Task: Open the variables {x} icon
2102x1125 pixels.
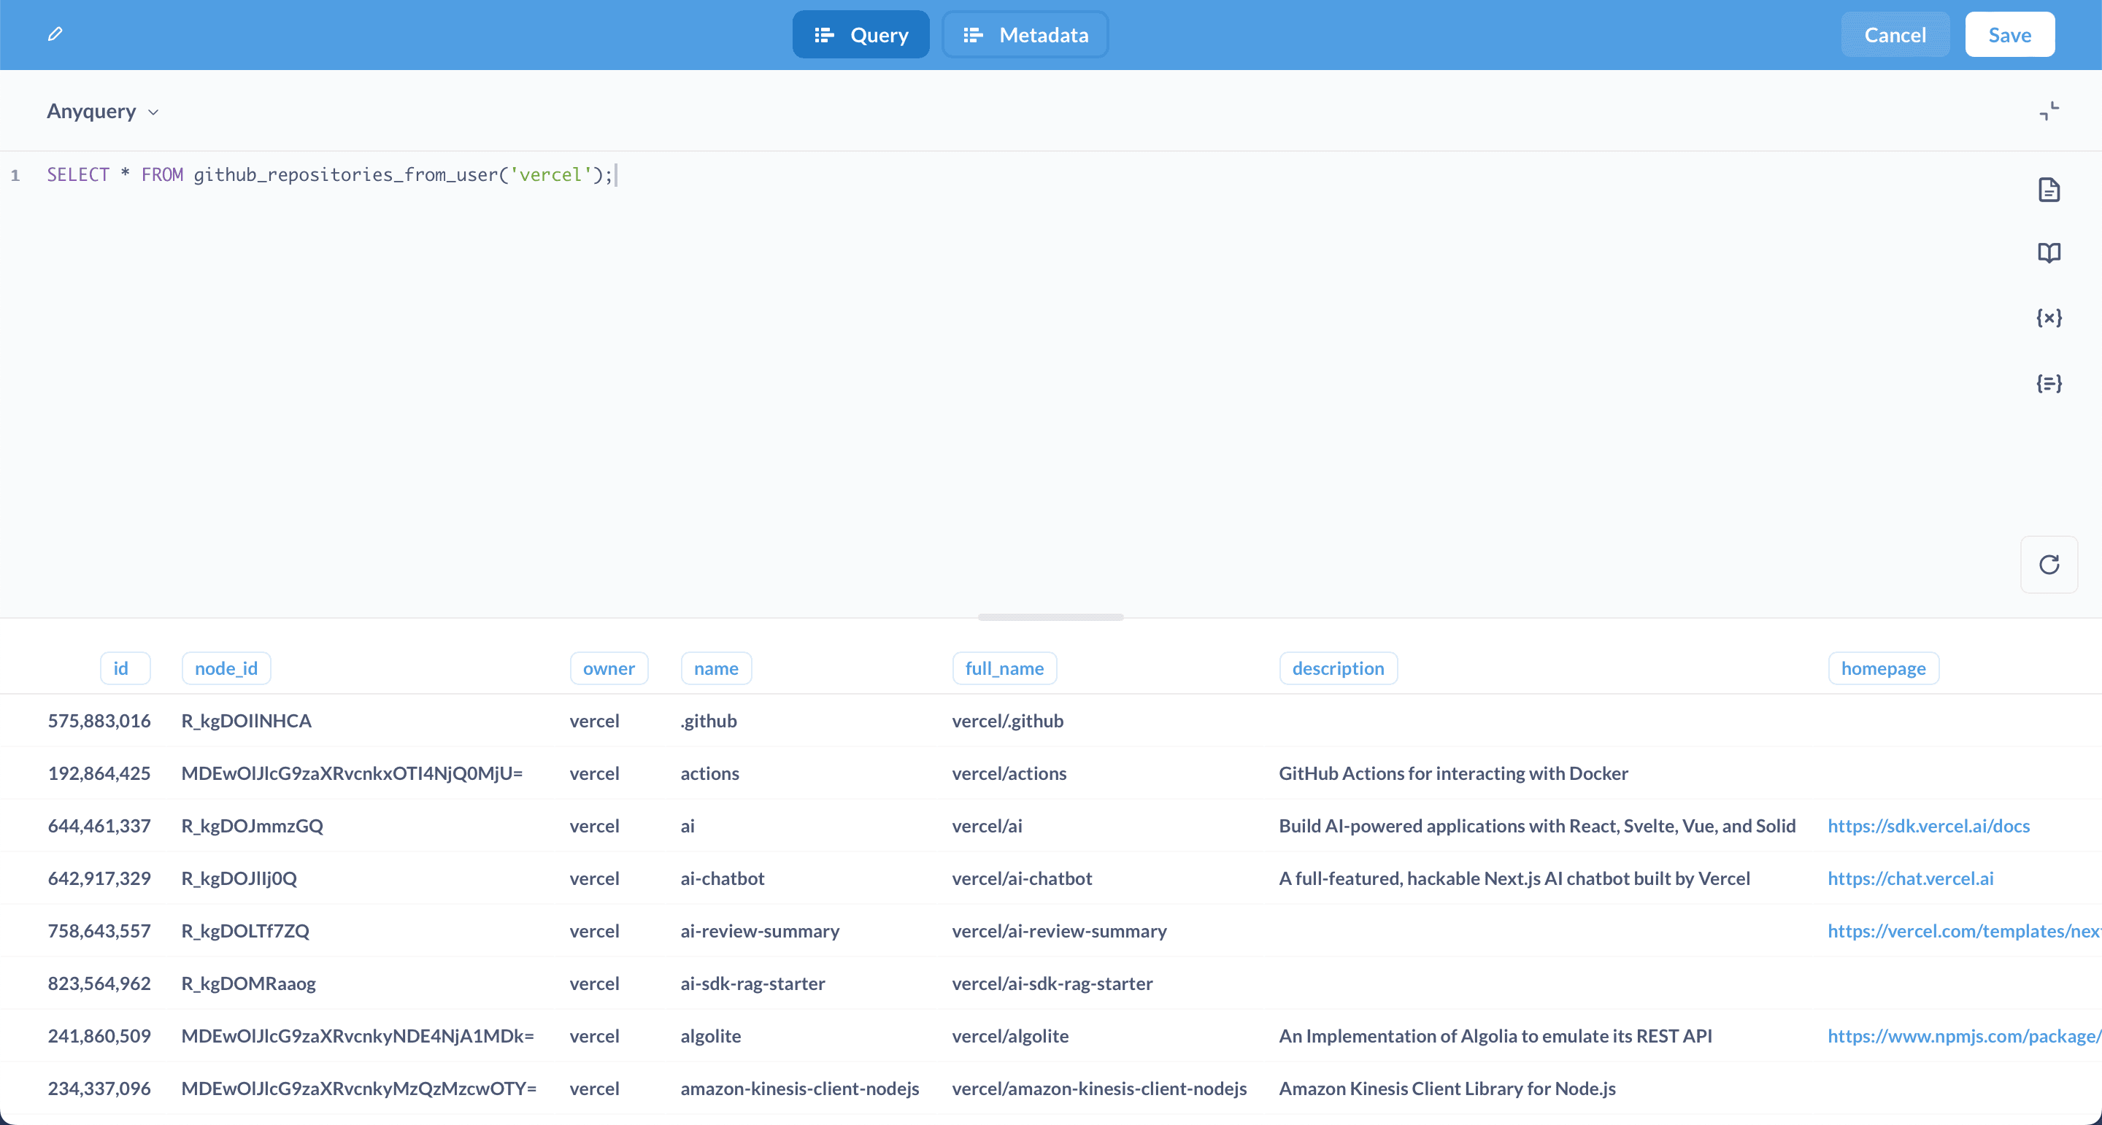Action: 2049,317
